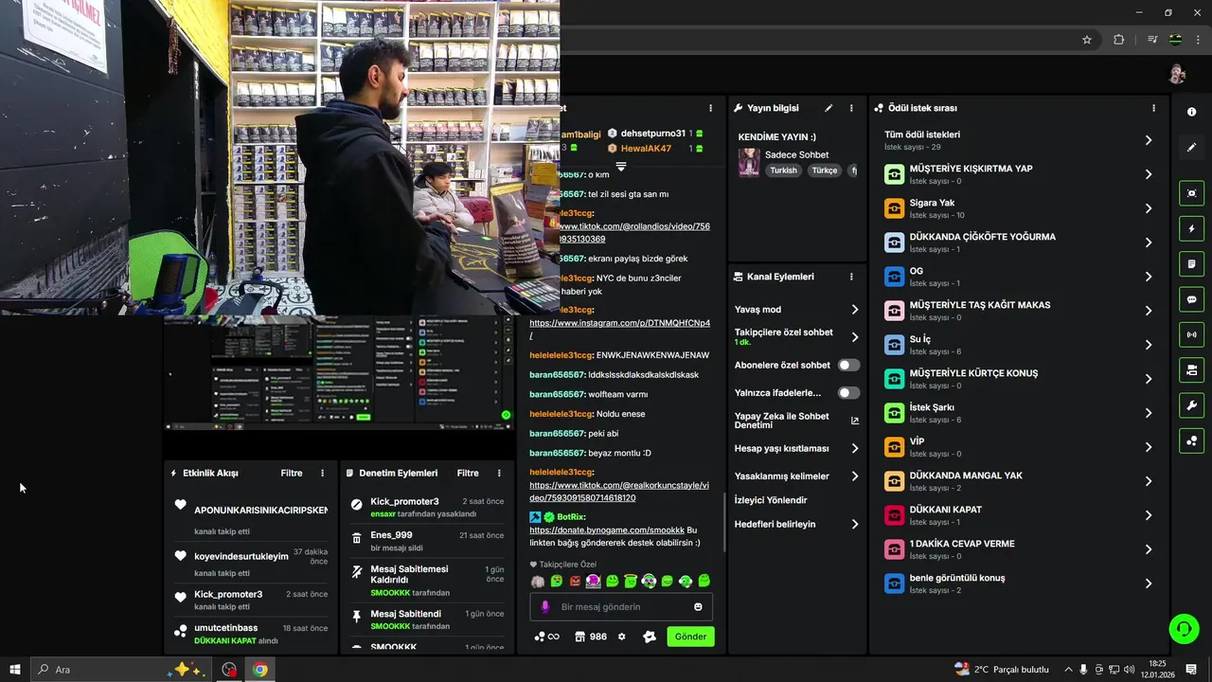Open Etkinlik Akışı three-dot menu
The image size is (1212, 682).
[322, 473]
